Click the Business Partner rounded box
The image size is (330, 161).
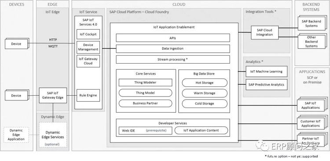click(x=146, y=103)
